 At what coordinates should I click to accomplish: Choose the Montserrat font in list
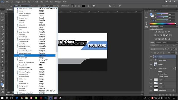pyautogui.click(x=35, y=88)
